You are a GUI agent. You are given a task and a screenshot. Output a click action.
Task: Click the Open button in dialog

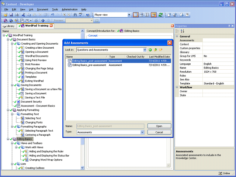click(159, 126)
